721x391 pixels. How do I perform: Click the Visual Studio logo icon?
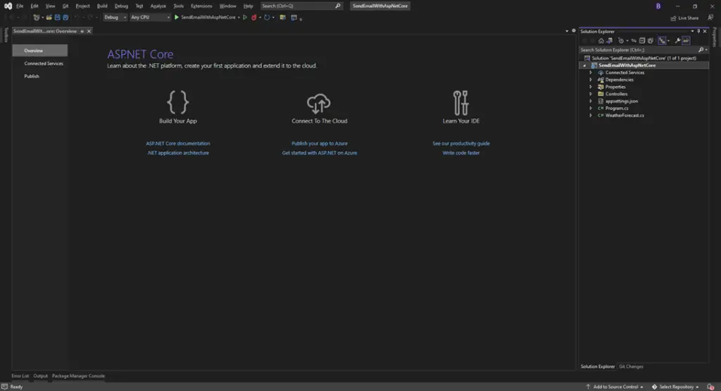(8, 6)
